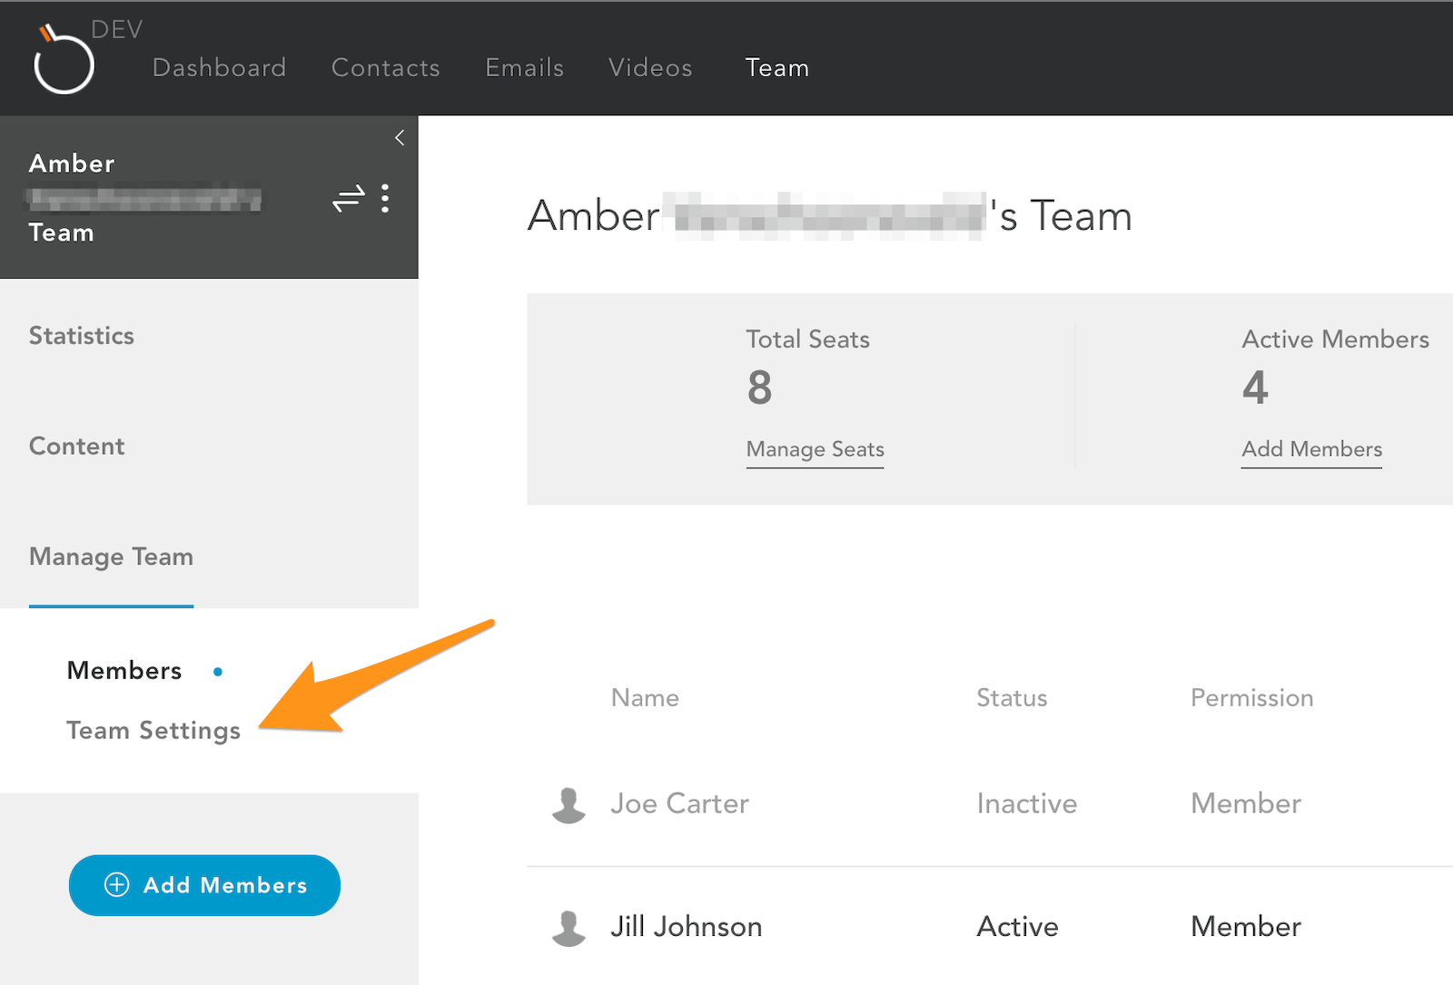The width and height of the screenshot is (1453, 985).
Task: Select Manage Team in the sidebar
Action: [x=111, y=557]
